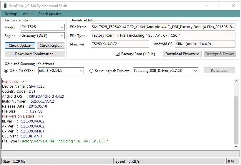Click the Download Combination button
Screen dimensions: 241x165
[34, 54]
